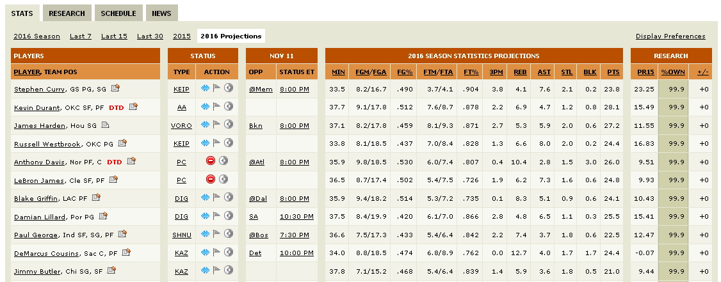Click gray circular icon in Jimmy Butler row

229,270
